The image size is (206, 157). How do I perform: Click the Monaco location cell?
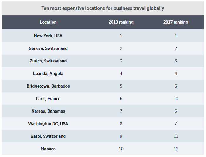click(x=48, y=149)
